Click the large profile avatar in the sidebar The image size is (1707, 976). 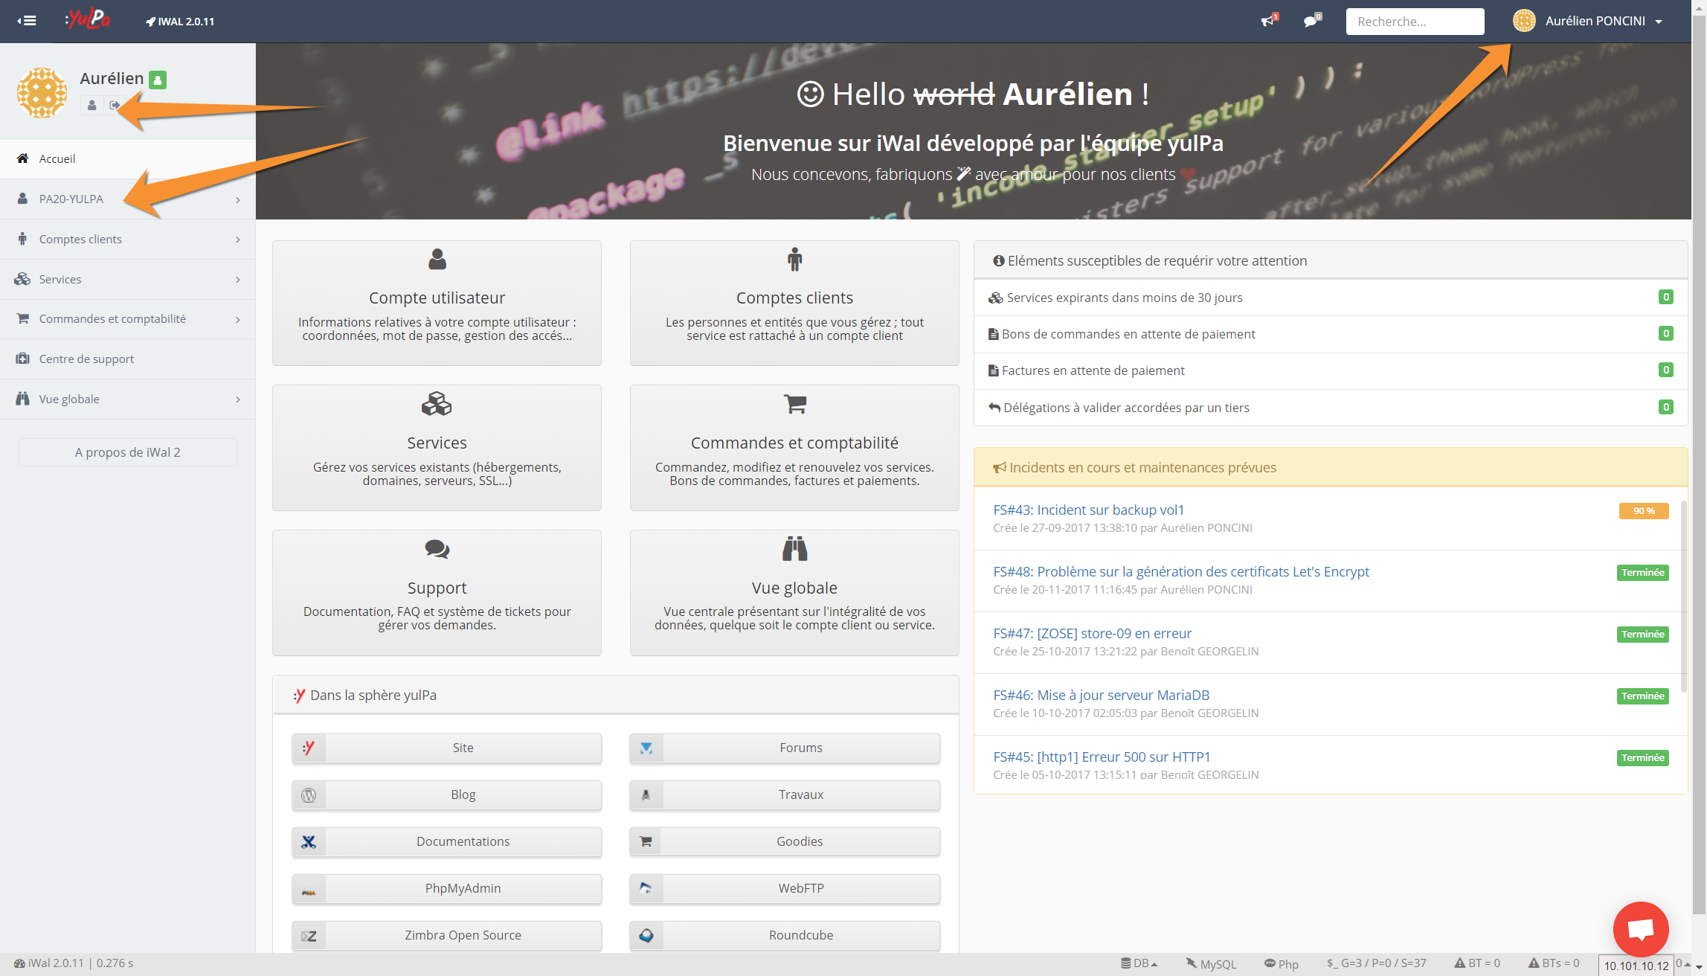coord(42,93)
